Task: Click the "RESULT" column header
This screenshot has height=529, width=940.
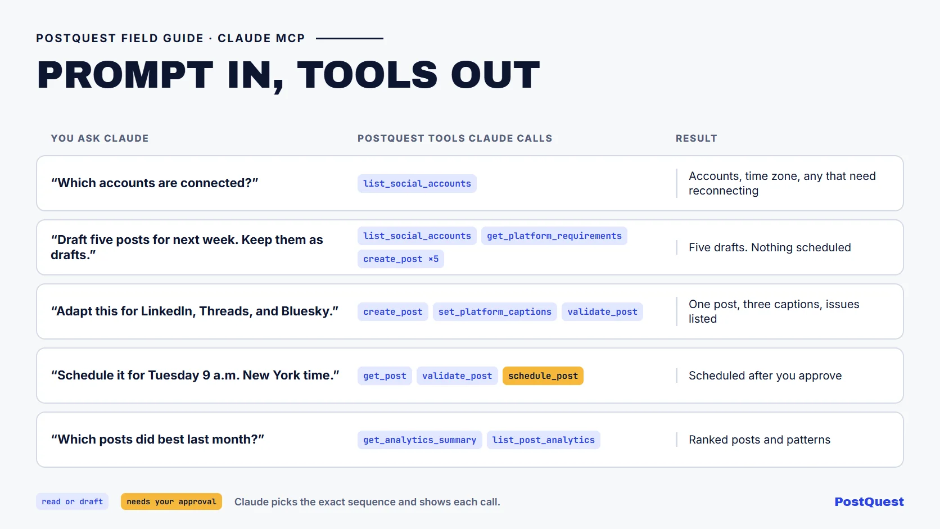Action: pos(696,138)
